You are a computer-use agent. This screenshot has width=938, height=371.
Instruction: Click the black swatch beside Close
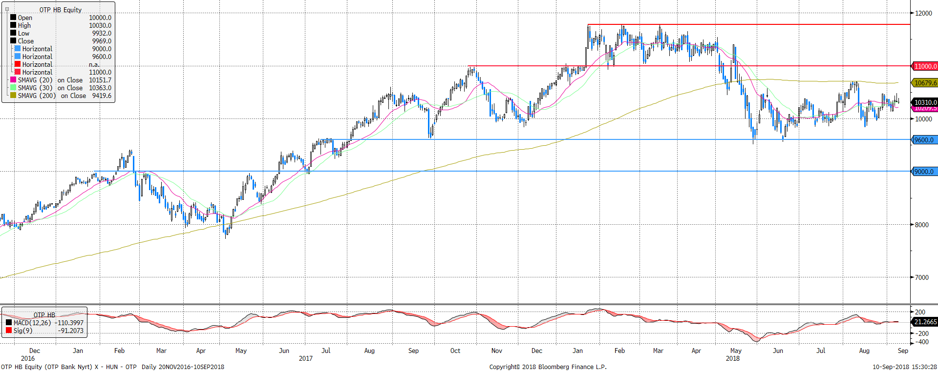click(13, 41)
